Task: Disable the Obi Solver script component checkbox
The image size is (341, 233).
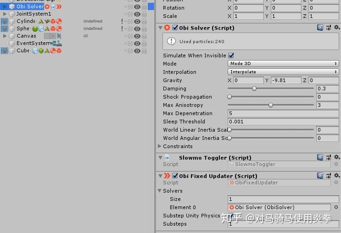Action: [175, 28]
